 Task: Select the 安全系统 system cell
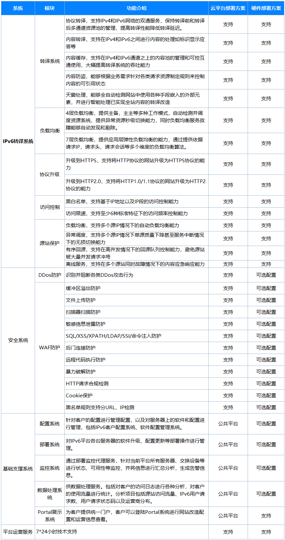[18, 340]
